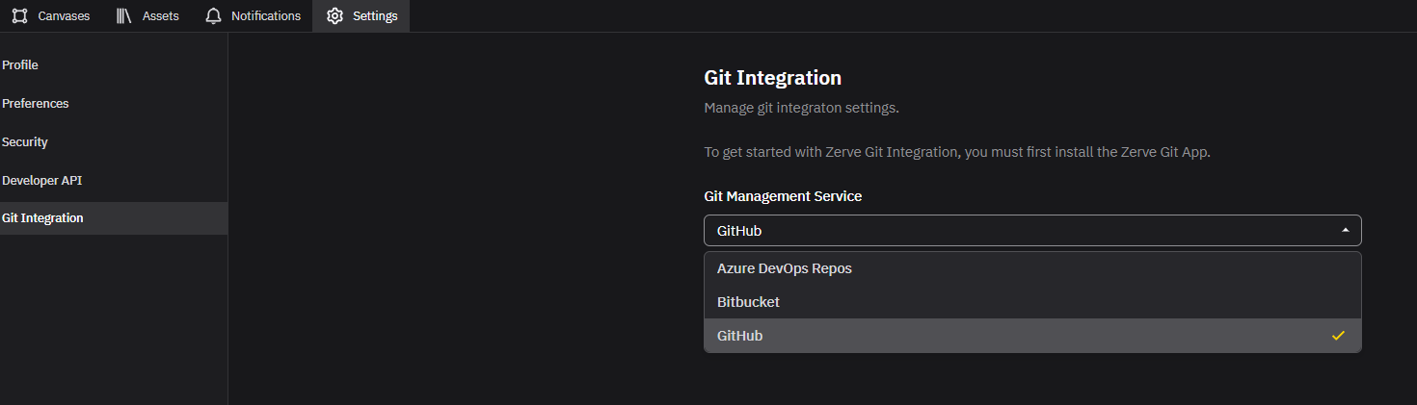Select GitHub option in dropdown list
Screen dimensions: 1417x405
pos(740,336)
